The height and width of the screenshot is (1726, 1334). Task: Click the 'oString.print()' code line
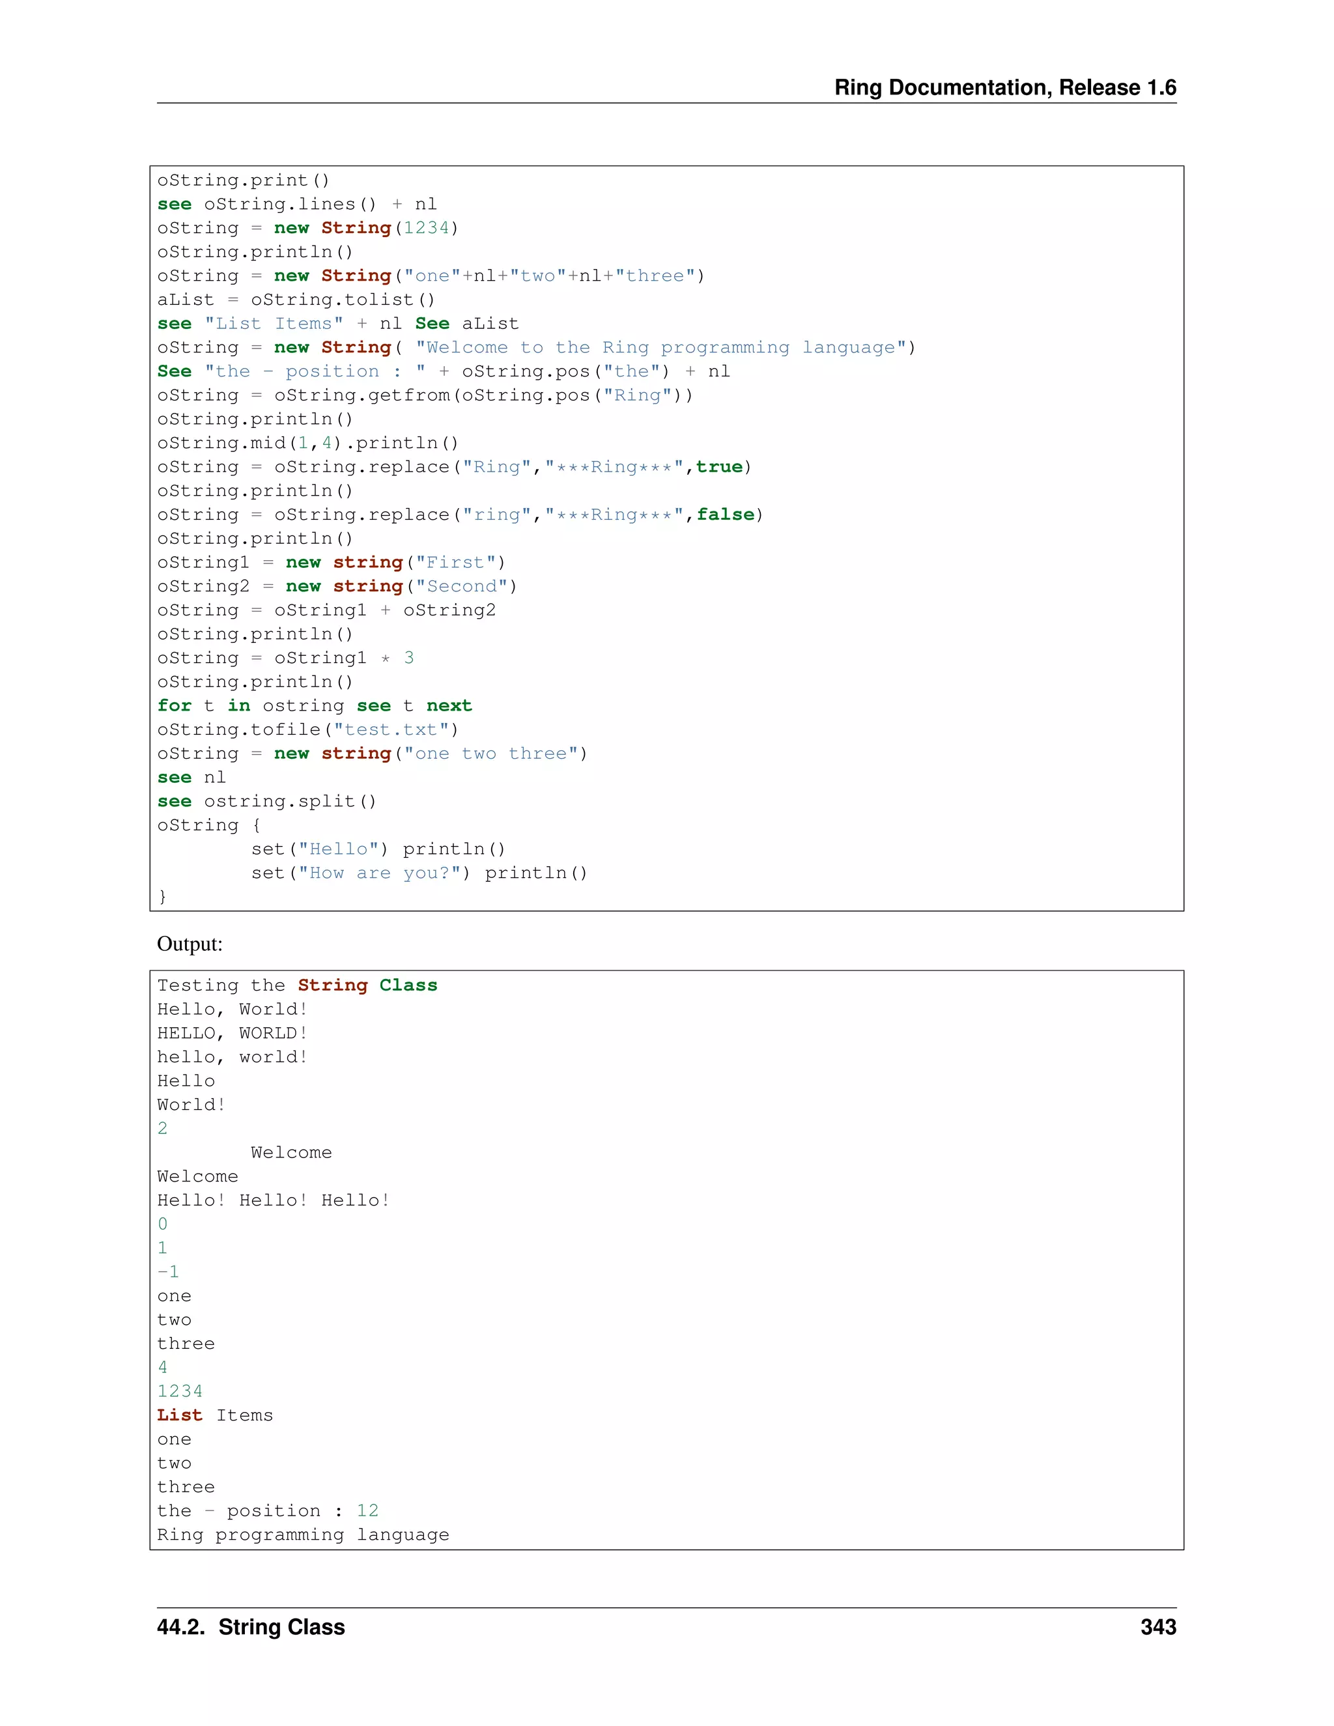(x=242, y=180)
